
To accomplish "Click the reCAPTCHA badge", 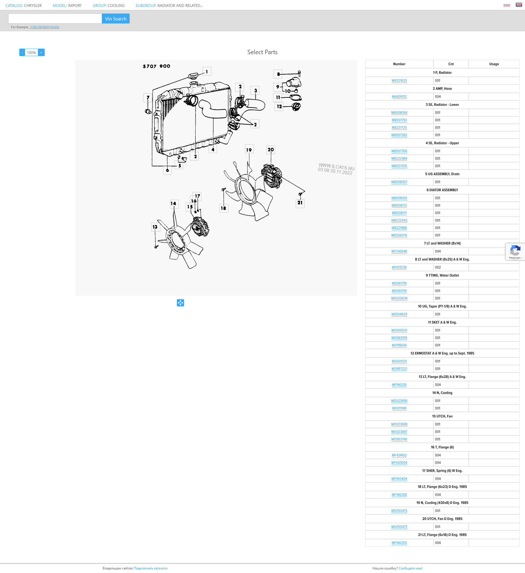I will [515, 251].
